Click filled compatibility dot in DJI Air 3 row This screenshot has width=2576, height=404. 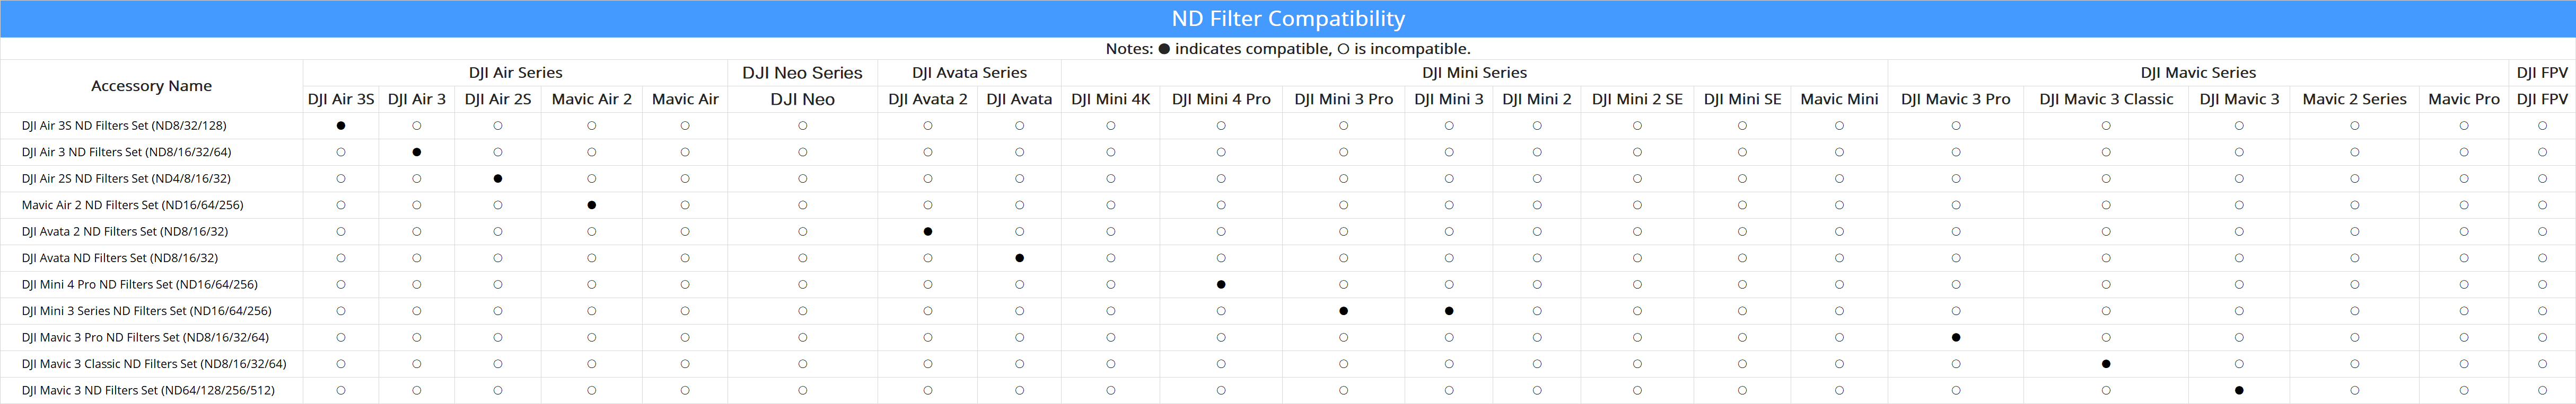pos(417,152)
